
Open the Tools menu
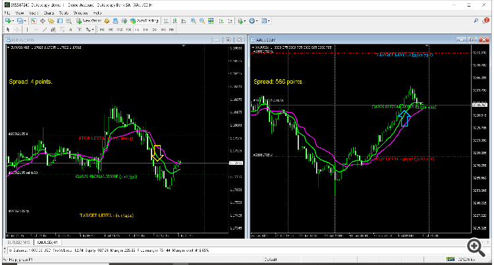64,13
